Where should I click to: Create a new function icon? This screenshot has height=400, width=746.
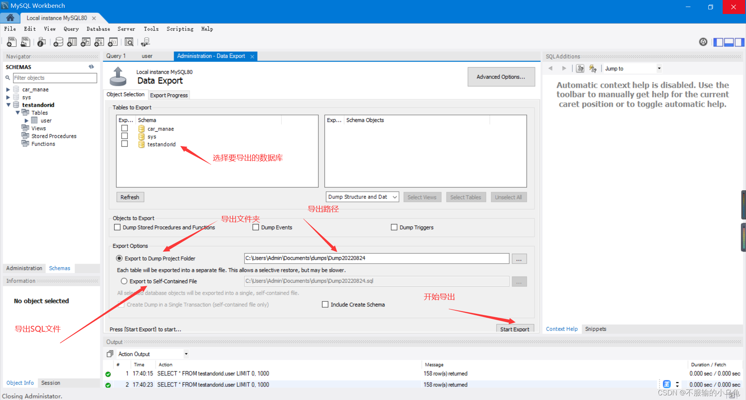point(113,42)
